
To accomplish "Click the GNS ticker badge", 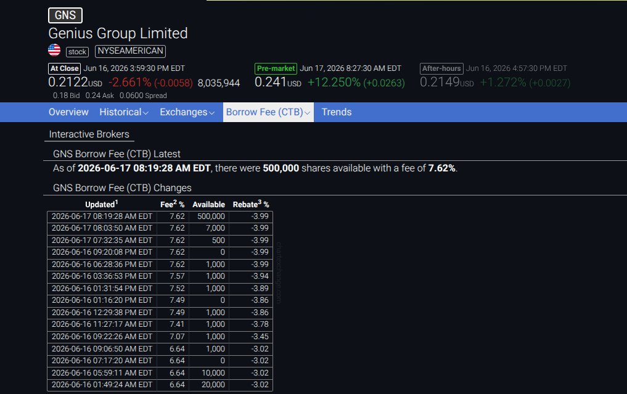I will point(65,15).
